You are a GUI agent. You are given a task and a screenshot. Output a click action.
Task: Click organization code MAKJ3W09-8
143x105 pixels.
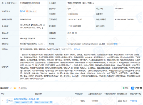pyautogui.click(x=26, y=19)
